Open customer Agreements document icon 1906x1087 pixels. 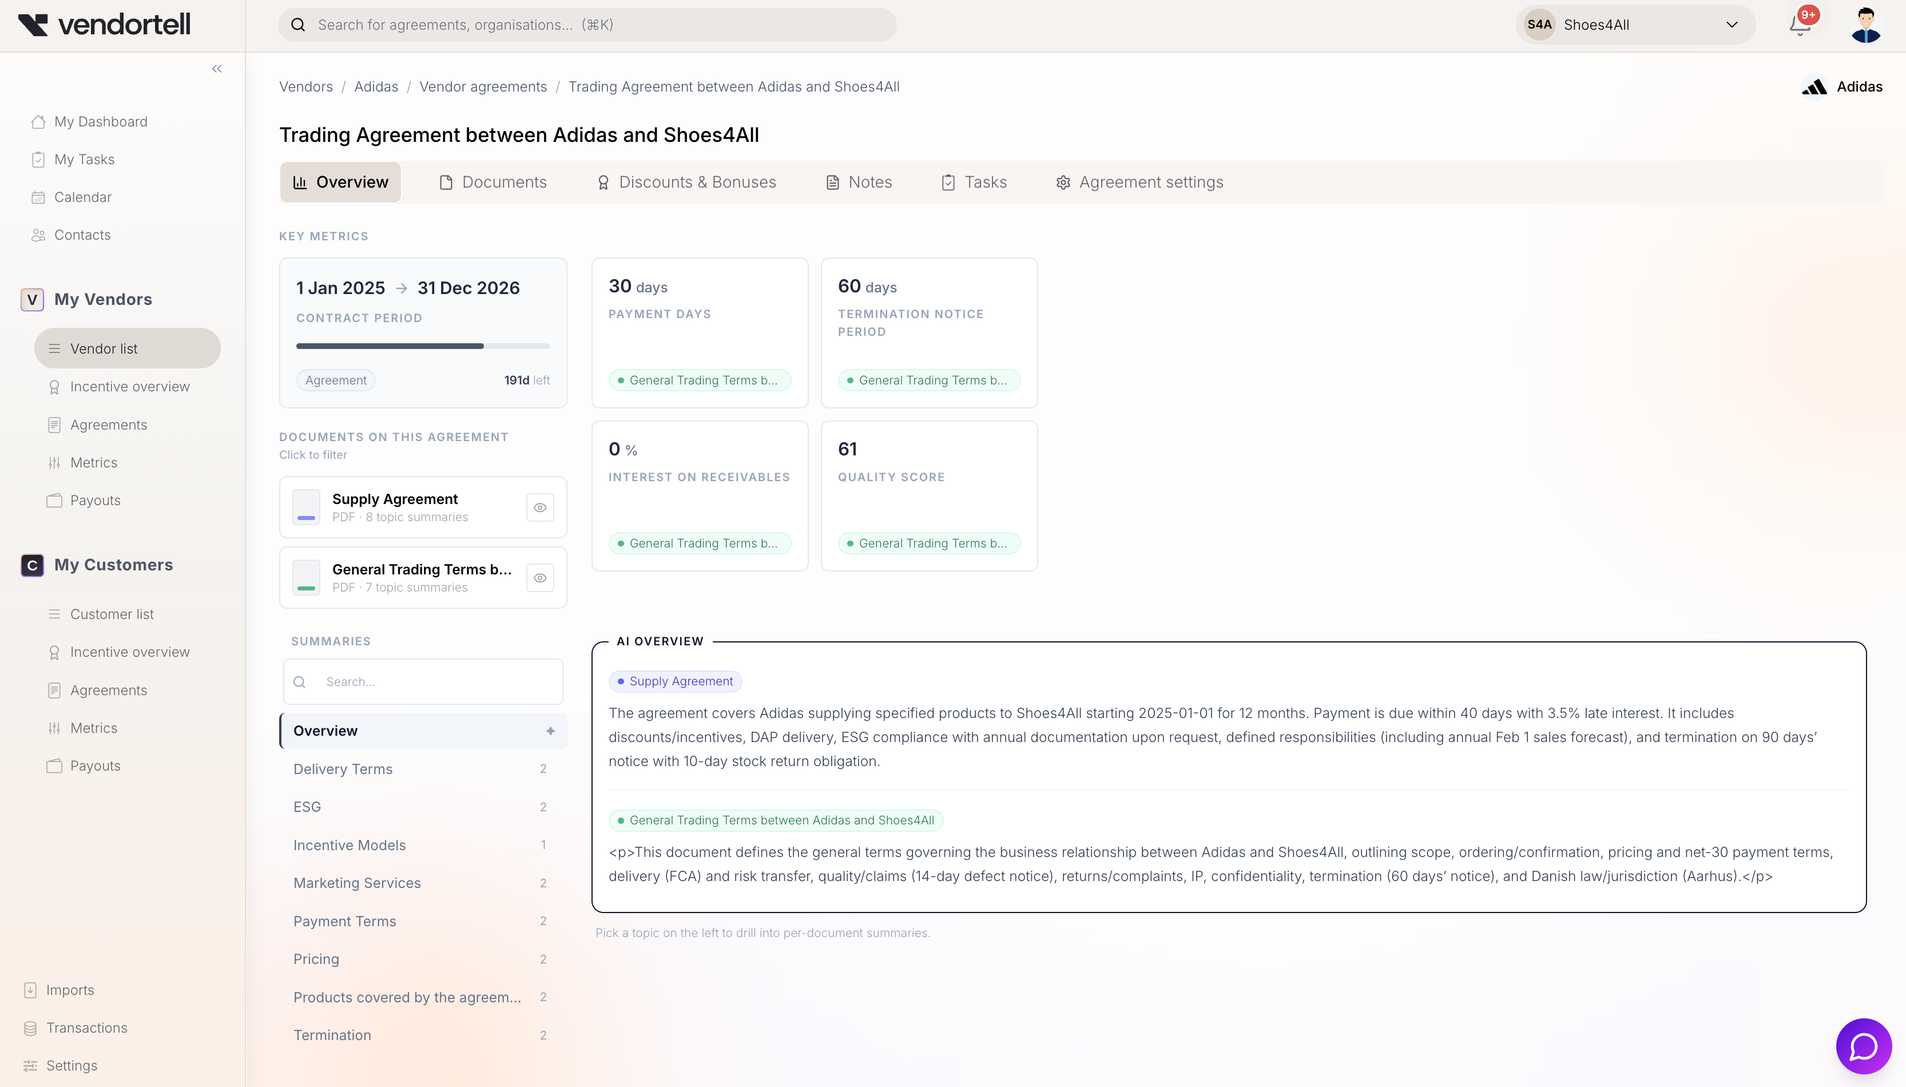coord(54,691)
